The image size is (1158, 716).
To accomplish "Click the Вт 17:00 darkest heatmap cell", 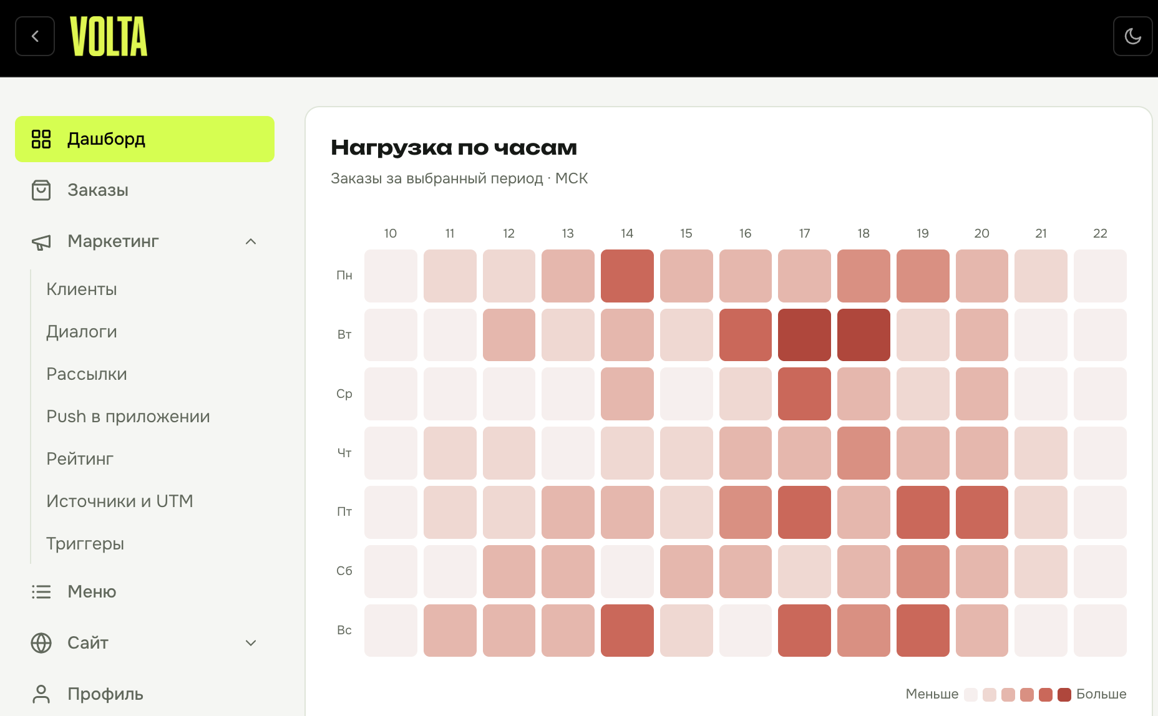I will pos(804,335).
